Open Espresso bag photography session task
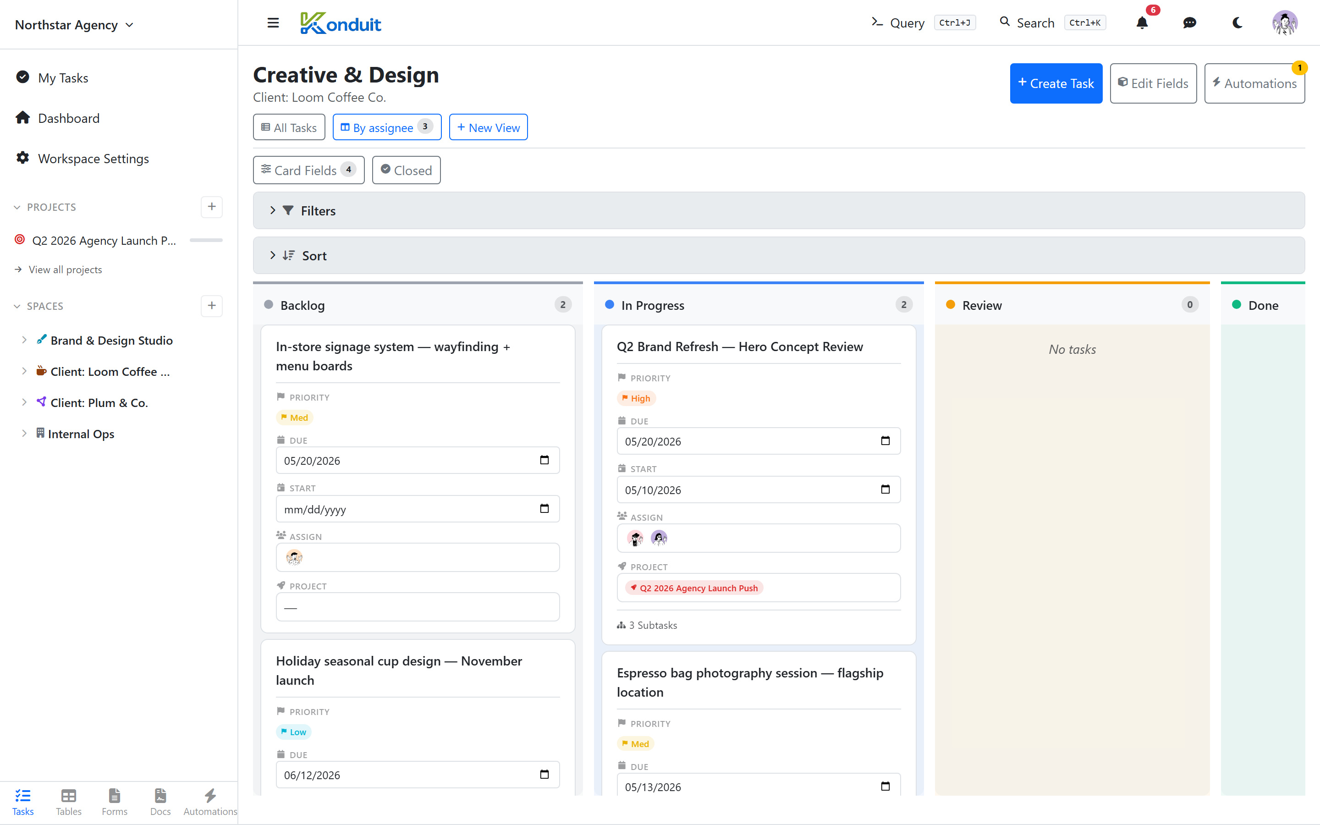This screenshot has width=1320, height=825. pos(750,682)
